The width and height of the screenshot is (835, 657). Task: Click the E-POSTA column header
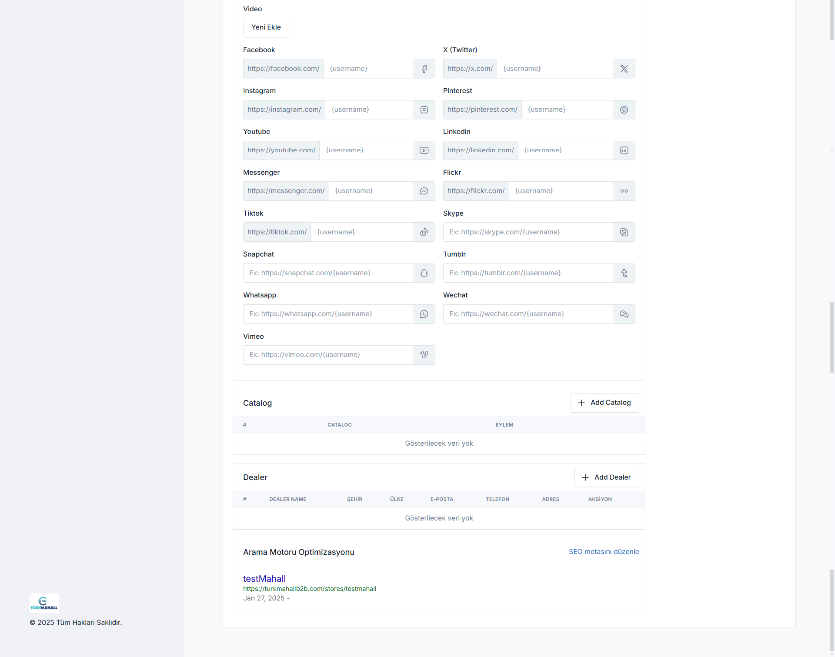pyautogui.click(x=442, y=499)
